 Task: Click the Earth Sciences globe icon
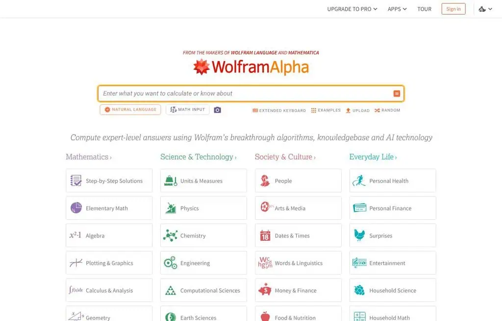(x=170, y=317)
